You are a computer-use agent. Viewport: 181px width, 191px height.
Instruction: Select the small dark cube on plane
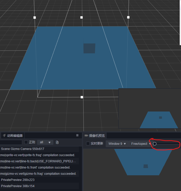pos(89,48)
